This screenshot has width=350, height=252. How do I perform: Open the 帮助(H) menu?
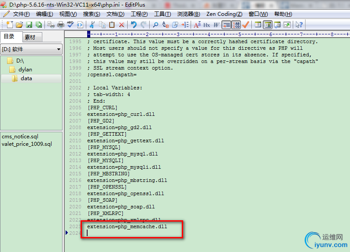pyautogui.click(x=283, y=14)
